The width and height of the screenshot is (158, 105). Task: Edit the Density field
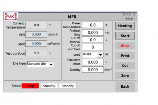coord(93,70)
